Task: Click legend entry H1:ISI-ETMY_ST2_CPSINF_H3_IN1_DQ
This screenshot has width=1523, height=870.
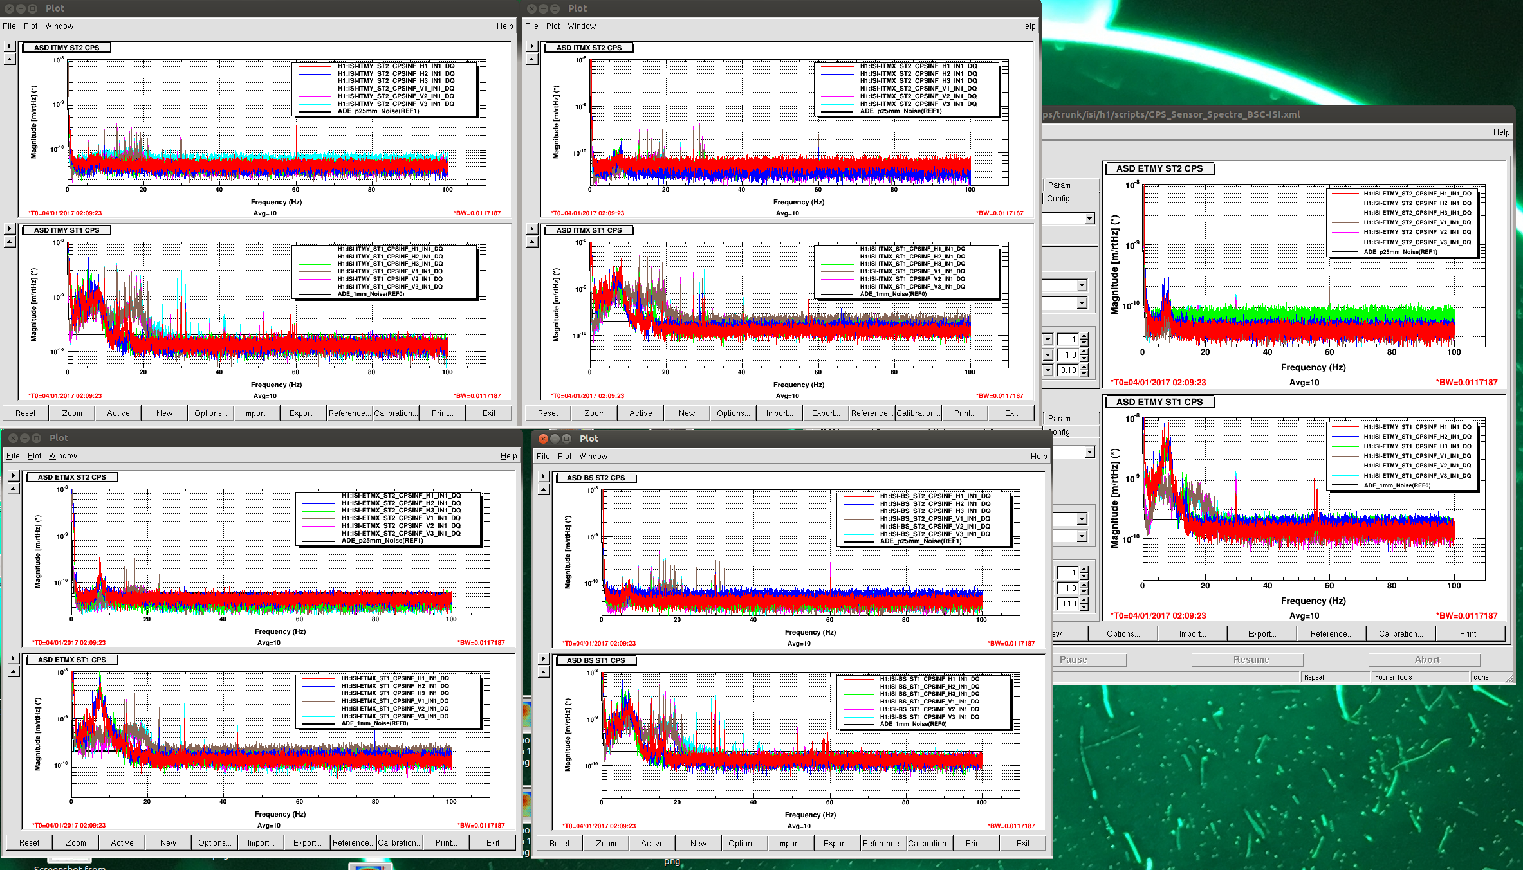Action: point(1417,213)
